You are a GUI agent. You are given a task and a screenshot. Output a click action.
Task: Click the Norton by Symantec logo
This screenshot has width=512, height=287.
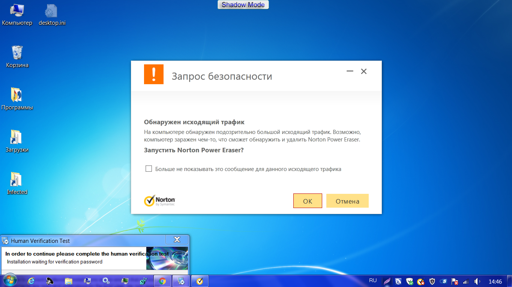(x=159, y=201)
